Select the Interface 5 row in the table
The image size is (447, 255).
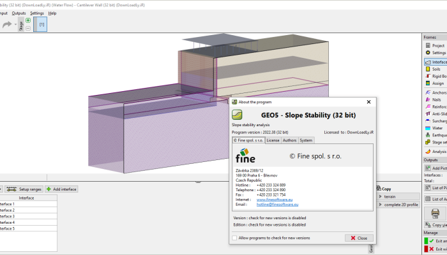coord(29,228)
